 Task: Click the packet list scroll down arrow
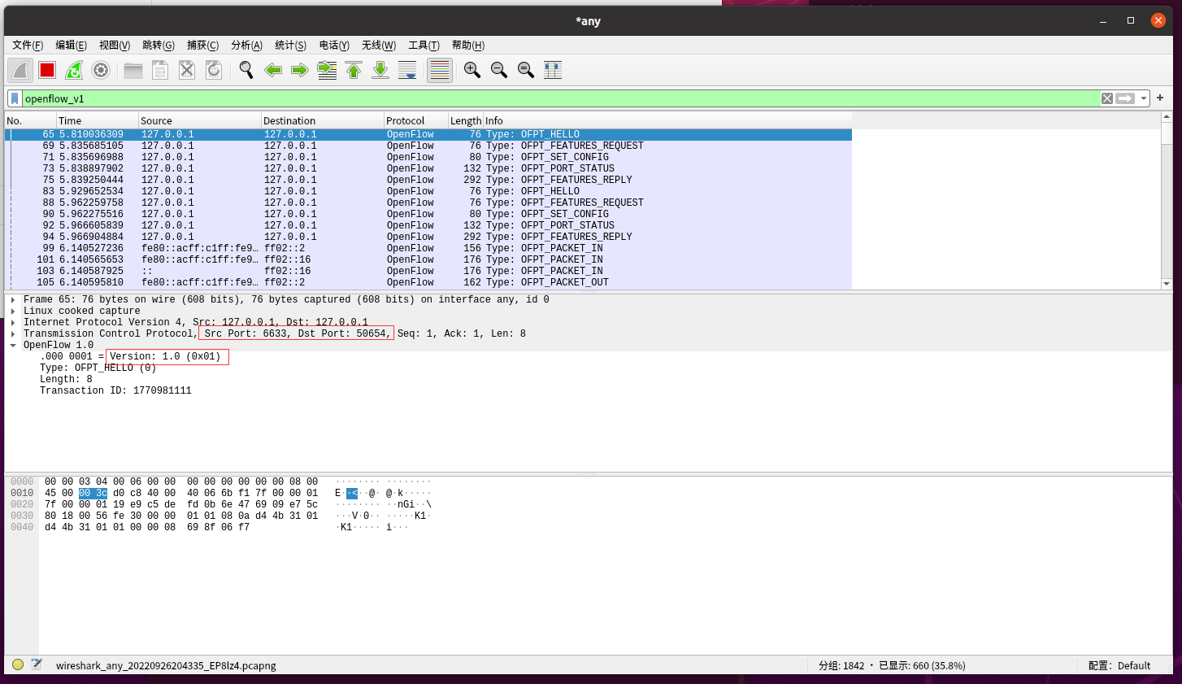[x=1167, y=284]
